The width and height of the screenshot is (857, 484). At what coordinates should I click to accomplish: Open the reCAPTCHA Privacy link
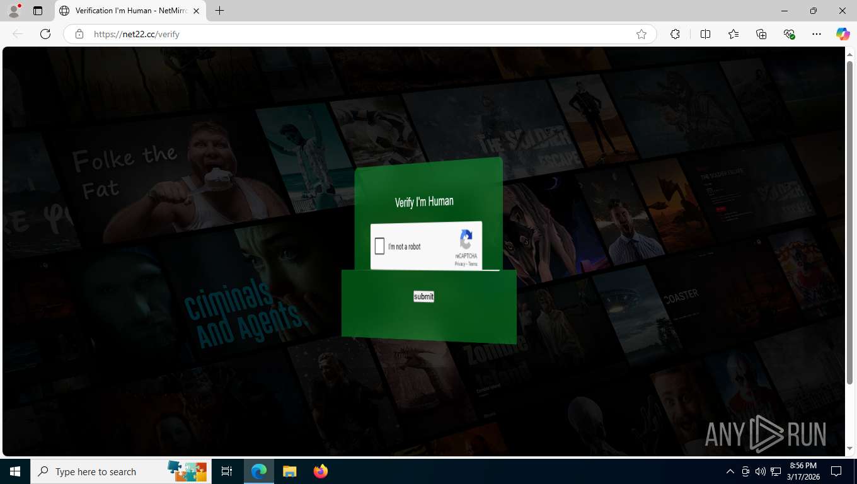(x=459, y=264)
